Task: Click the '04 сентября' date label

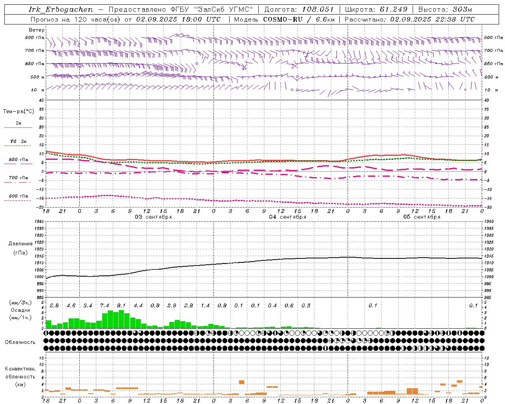Action: click(288, 217)
